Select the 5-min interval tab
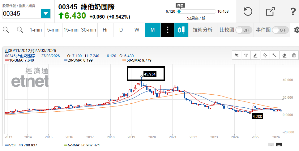 [53, 30]
